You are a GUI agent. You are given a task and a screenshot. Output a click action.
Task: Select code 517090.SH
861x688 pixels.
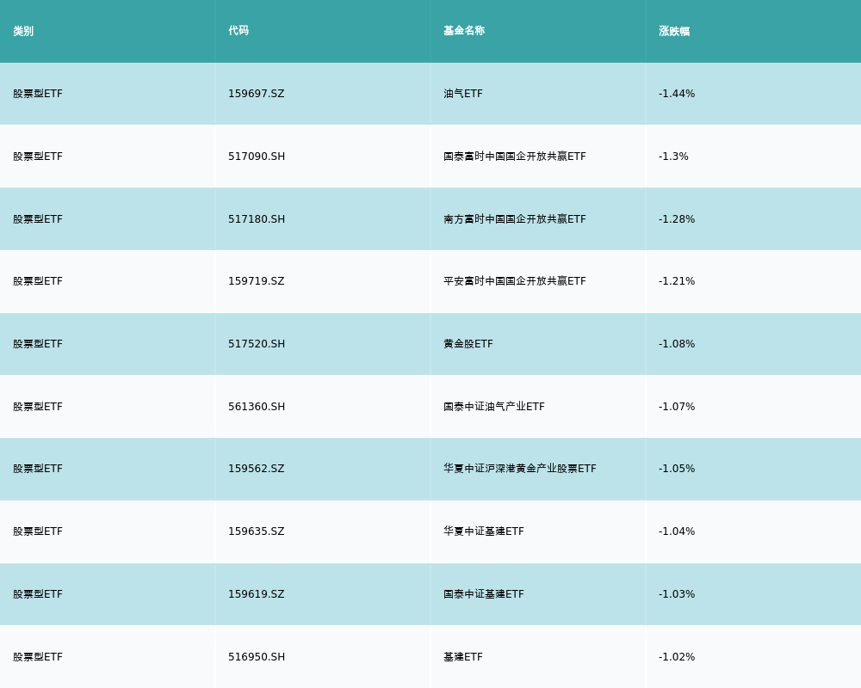[257, 157]
